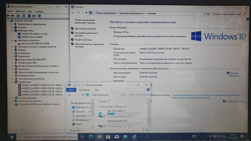
Task: Click blue help icon in Этот компьютер window
Action: point(148,90)
